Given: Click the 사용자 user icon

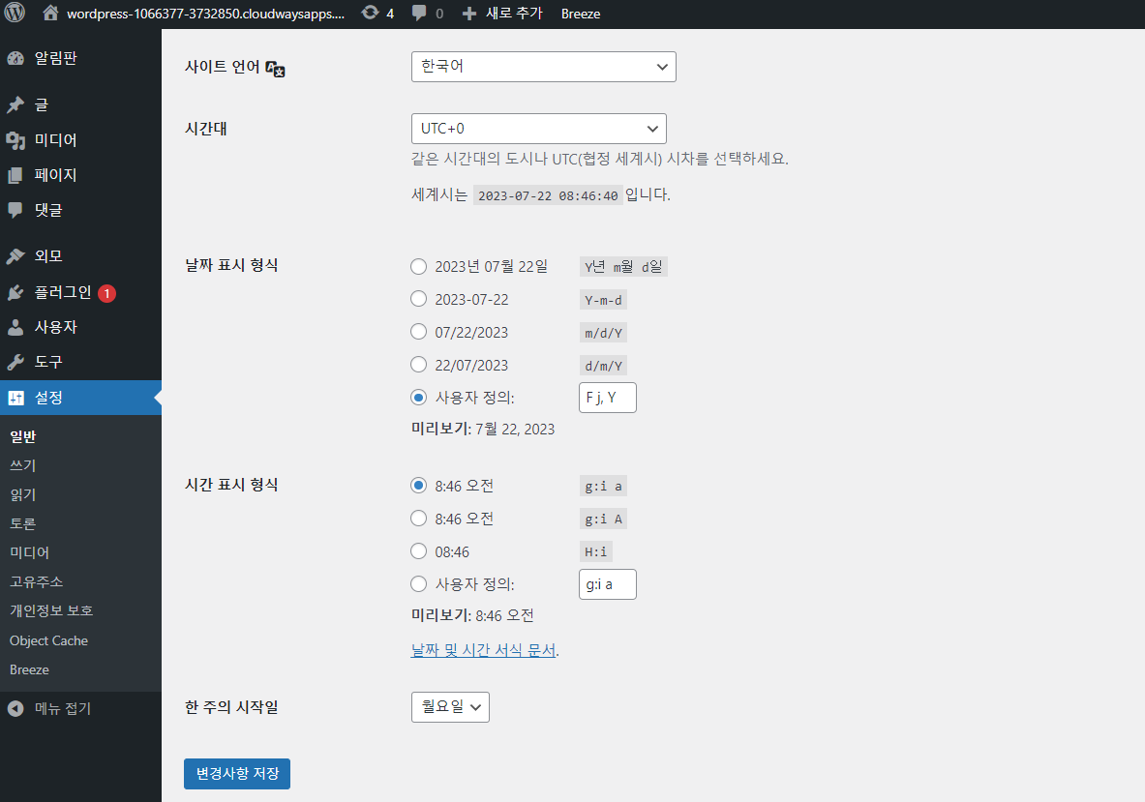Looking at the screenshot, I should 15,327.
